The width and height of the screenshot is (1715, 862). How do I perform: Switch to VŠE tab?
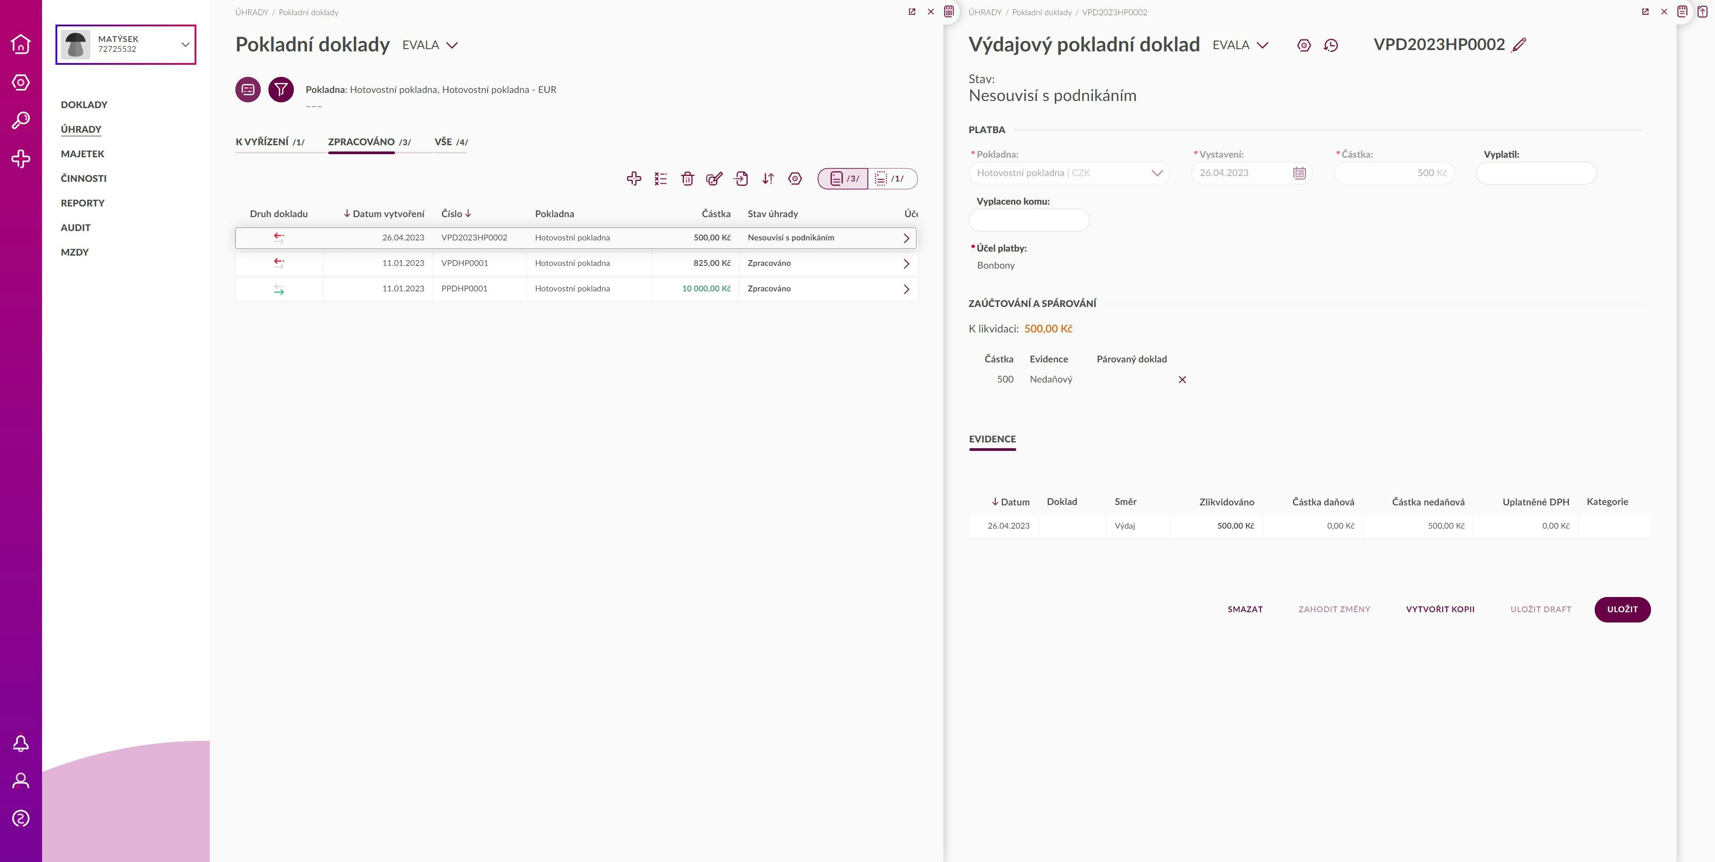[x=451, y=143]
